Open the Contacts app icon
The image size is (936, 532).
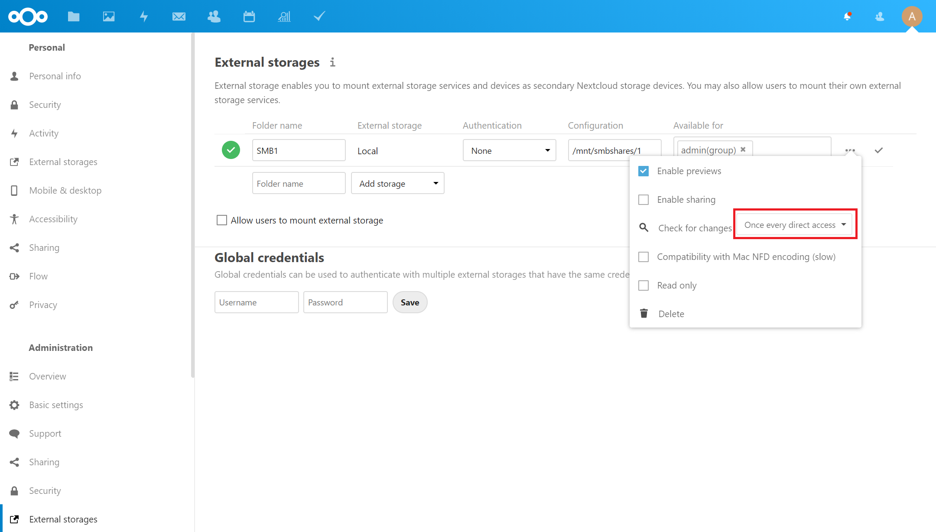point(214,16)
